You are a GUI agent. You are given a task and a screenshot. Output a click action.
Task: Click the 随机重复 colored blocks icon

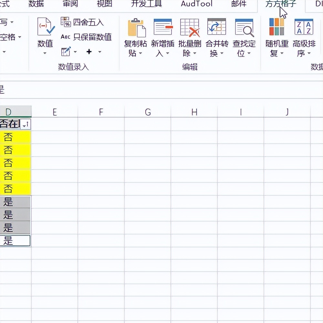(276, 27)
